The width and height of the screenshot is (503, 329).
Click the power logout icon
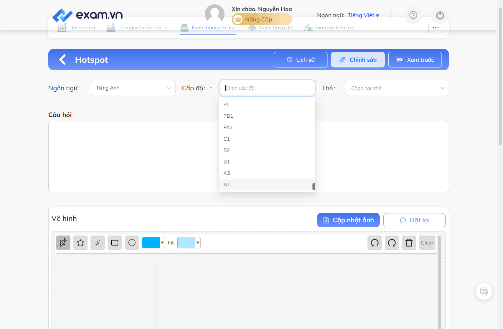point(440,15)
